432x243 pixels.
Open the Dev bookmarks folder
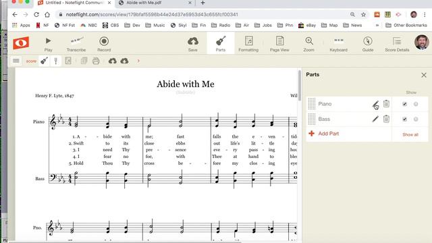[132, 26]
